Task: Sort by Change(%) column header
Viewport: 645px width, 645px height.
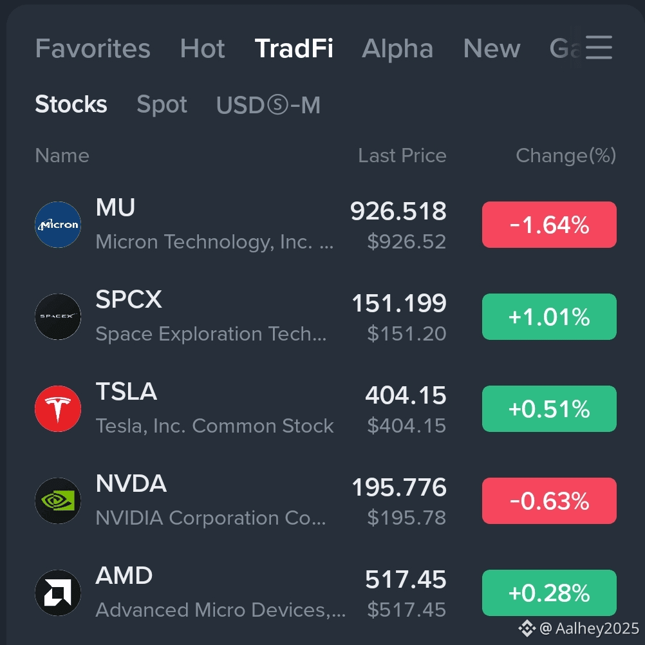Action: [x=566, y=156]
